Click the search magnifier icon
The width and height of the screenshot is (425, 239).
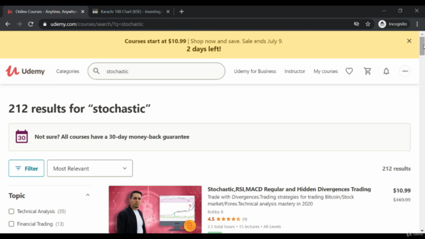(x=96, y=71)
